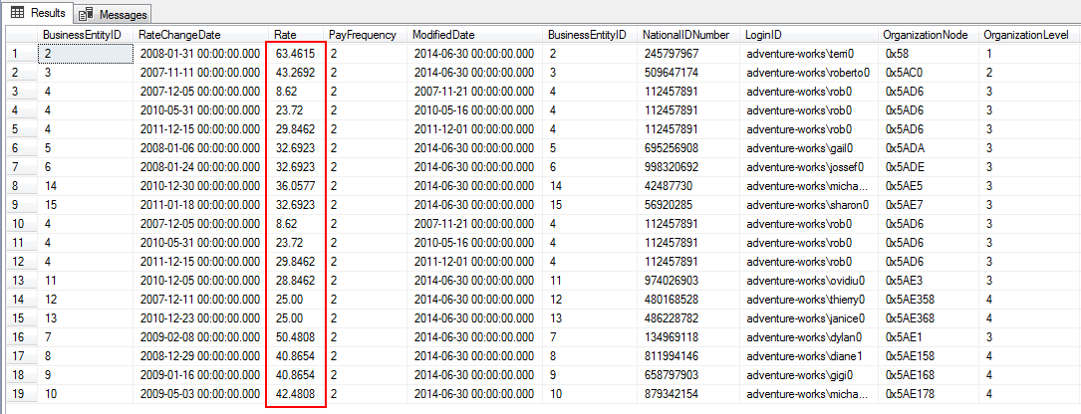Select row number 13 header
The width and height of the screenshot is (1081, 414).
[22, 281]
